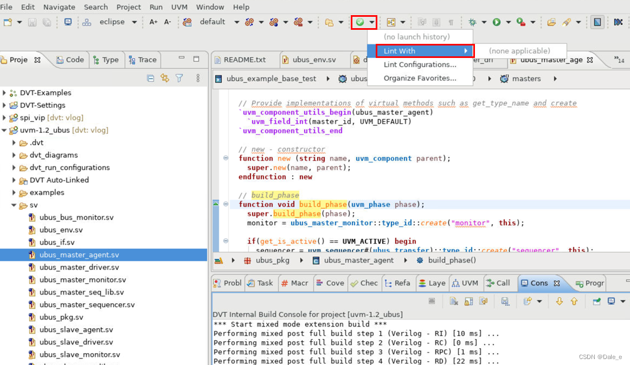This screenshot has height=365, width=630.
Task: Open the Run button dropdown arrow
Action: tap(508, 22)
